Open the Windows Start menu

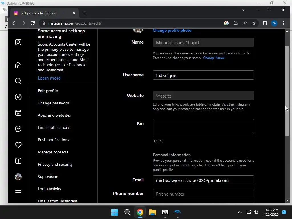click(115, 212)
